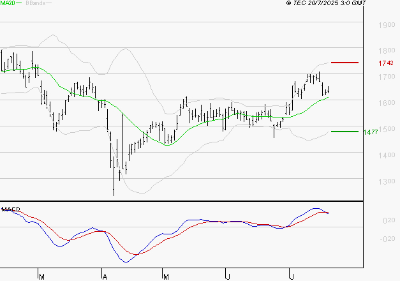Click the MACD -020 axis label
This screenshot has height=281, width=400.
click(387, 239)
